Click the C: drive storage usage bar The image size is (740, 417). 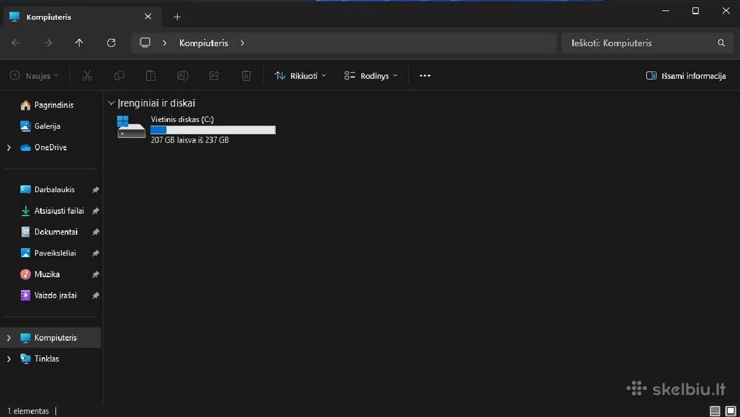[213, 130]
